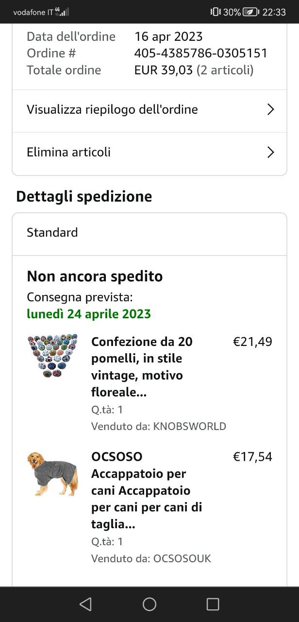
Task: Tap the battery icon in status bar
Action: 250,12
